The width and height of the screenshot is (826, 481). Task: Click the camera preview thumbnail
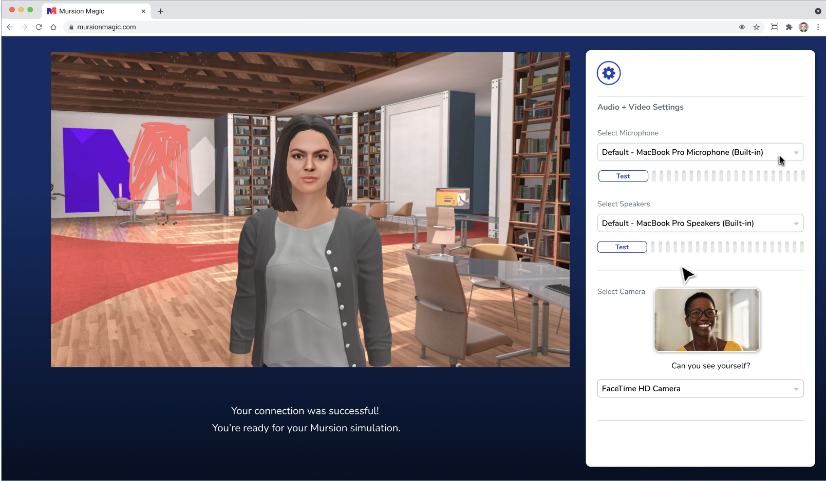click(x=706, y=320)
